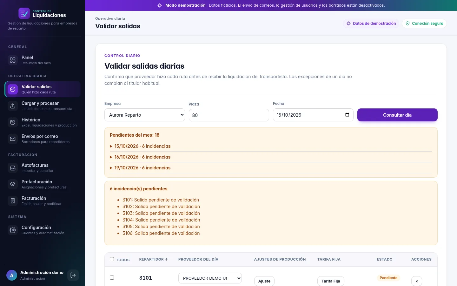Viewport: 457px width, 286px height.
Task: Click the Histórico clock icon
Action: (x=13, y=122)
